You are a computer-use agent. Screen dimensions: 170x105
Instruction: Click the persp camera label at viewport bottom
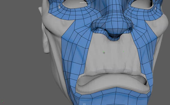tap(84, 104)
